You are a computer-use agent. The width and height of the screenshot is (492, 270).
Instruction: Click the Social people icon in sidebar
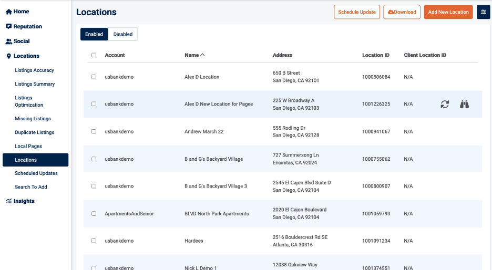[8, 41]
